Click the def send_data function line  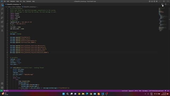point(27,68)
